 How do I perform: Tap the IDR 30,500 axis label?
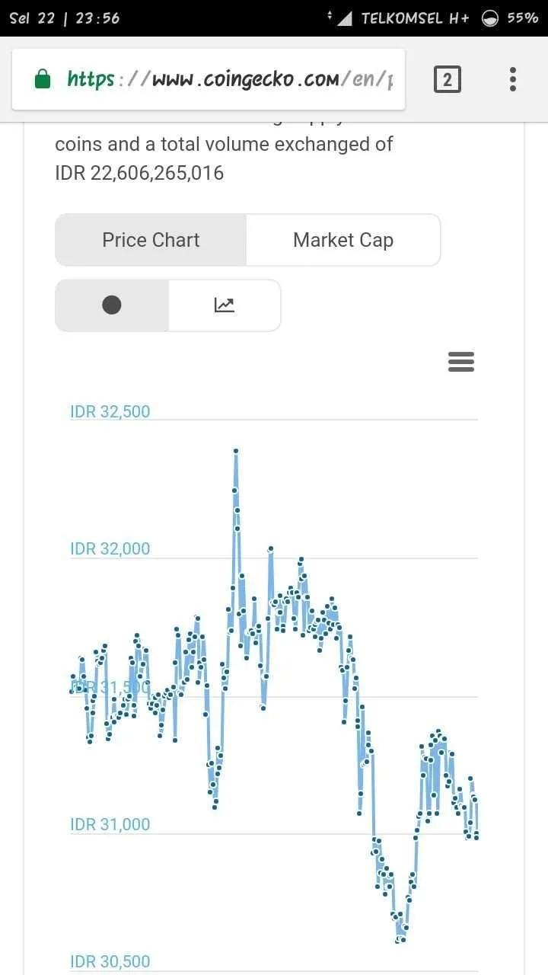tap(110, 961)
